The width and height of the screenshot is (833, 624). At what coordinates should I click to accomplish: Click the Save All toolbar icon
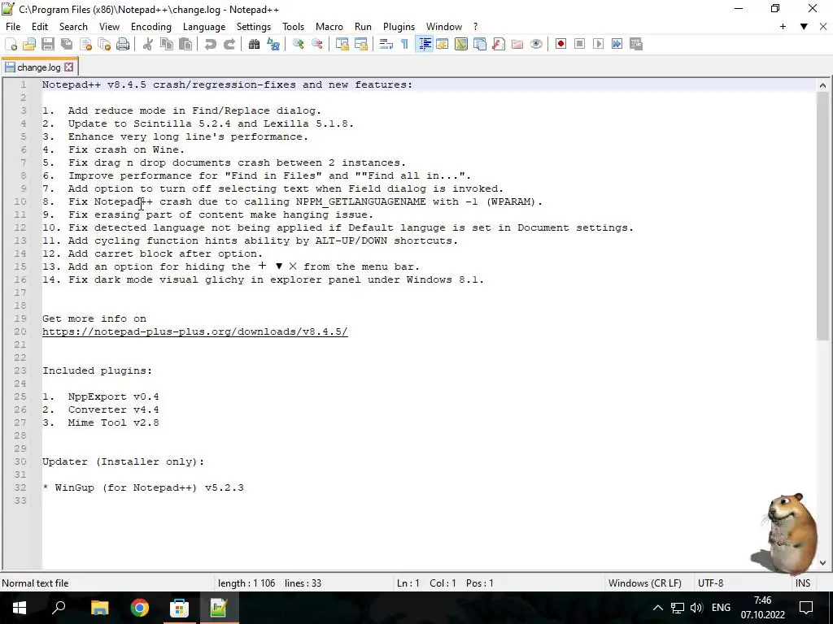coord(67,44)
